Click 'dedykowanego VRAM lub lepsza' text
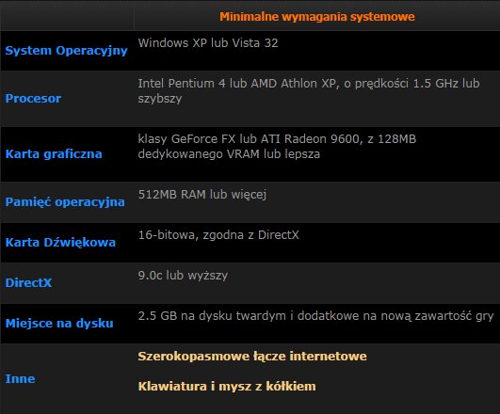 tap(229, 154)
